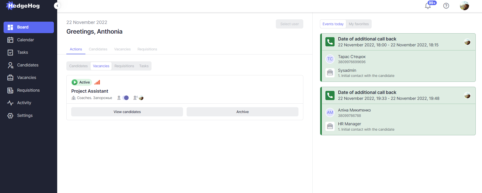Screen dimensions: 482x193
Task: Click the help question mark icon
Action: 446,6
